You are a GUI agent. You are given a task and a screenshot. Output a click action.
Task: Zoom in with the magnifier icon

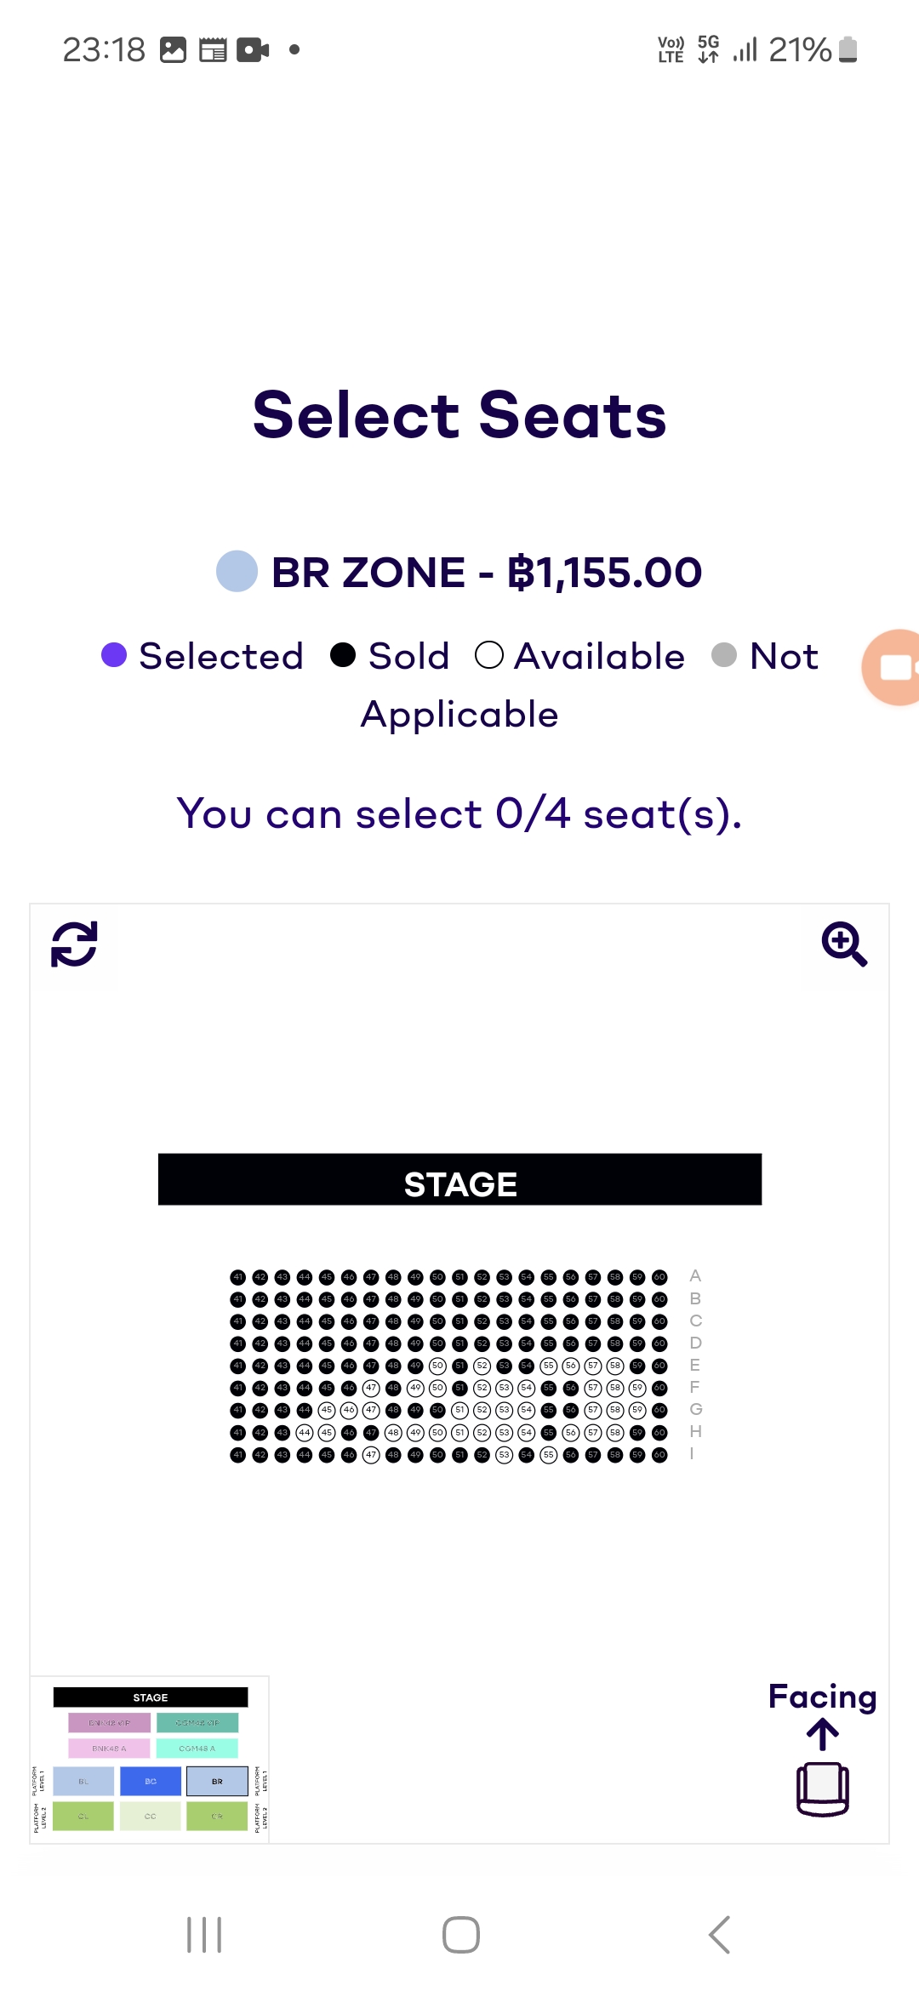click(844, 944)
